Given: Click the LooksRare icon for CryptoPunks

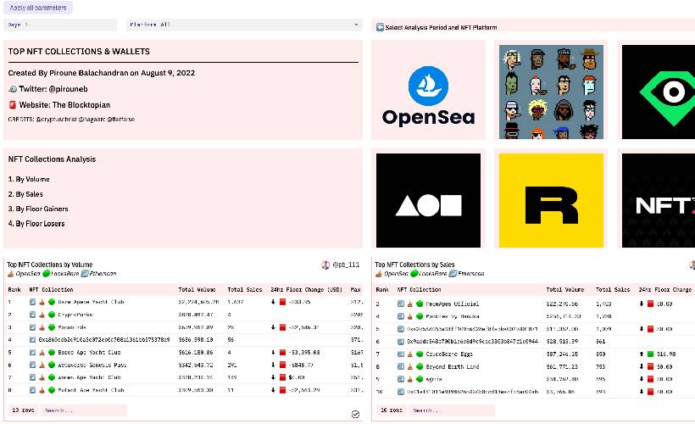Looking at the screenshot, I should (x=52, y=315).
